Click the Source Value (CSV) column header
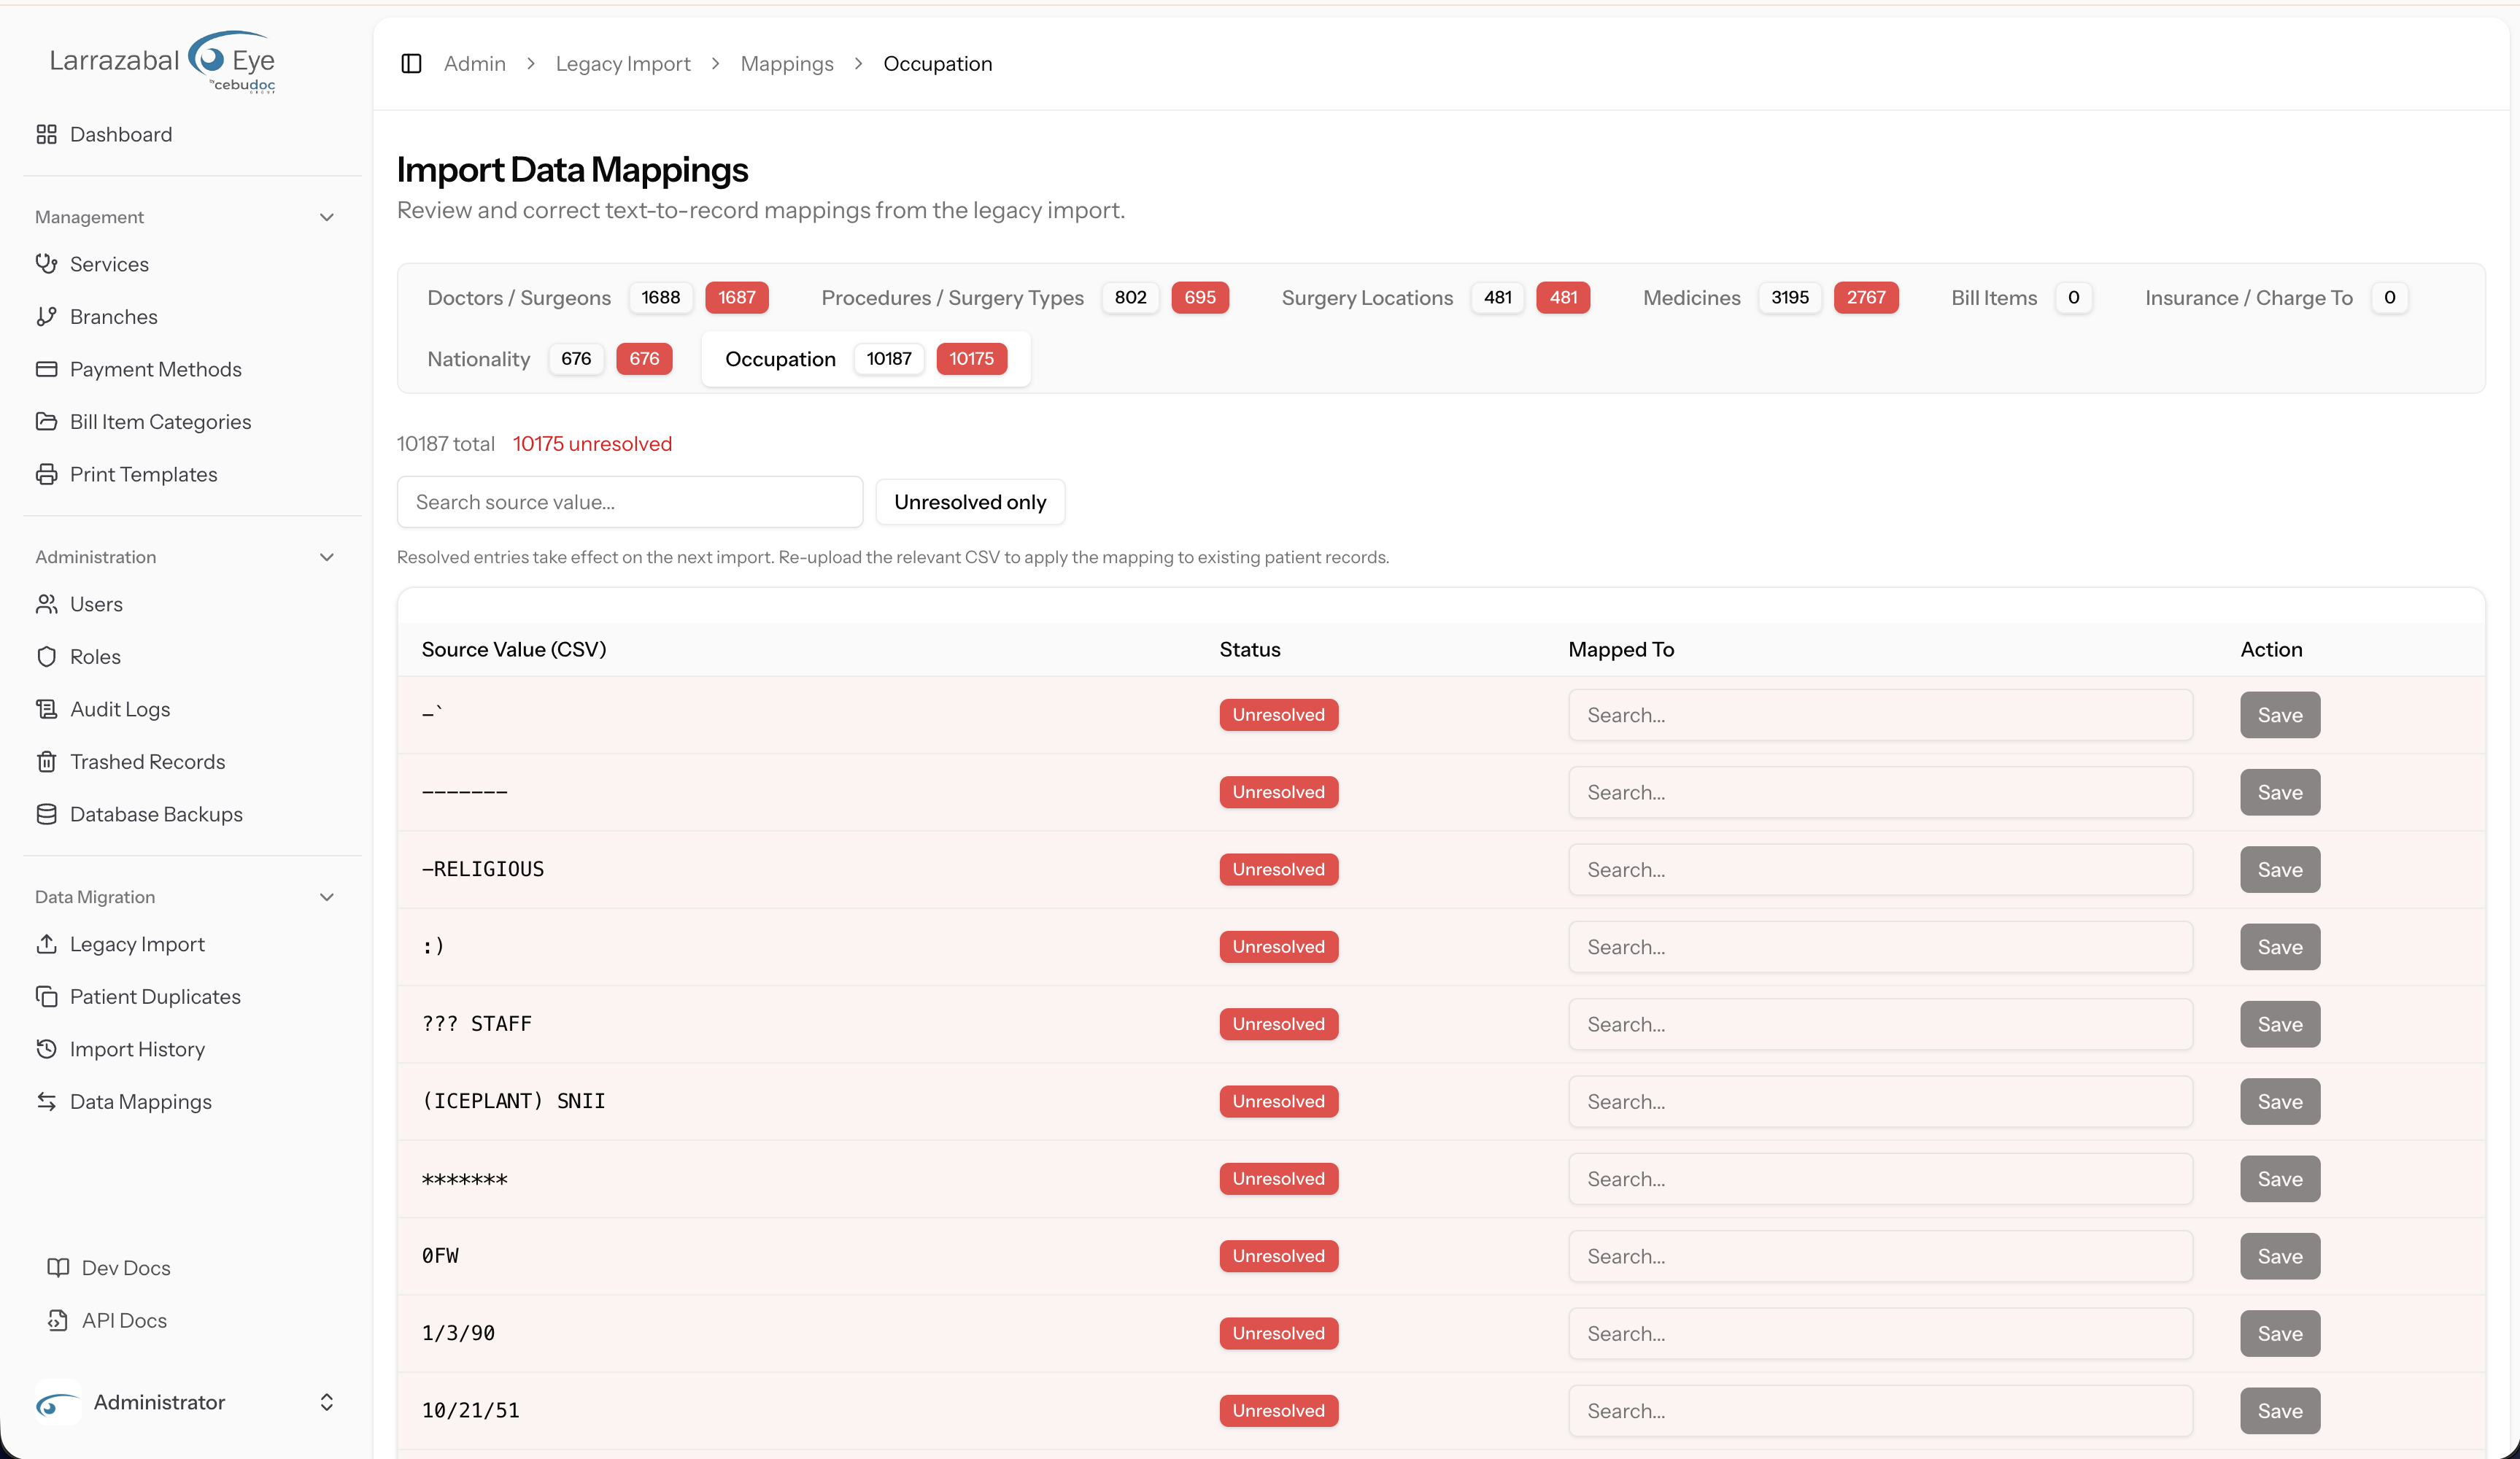 (514, 650)
